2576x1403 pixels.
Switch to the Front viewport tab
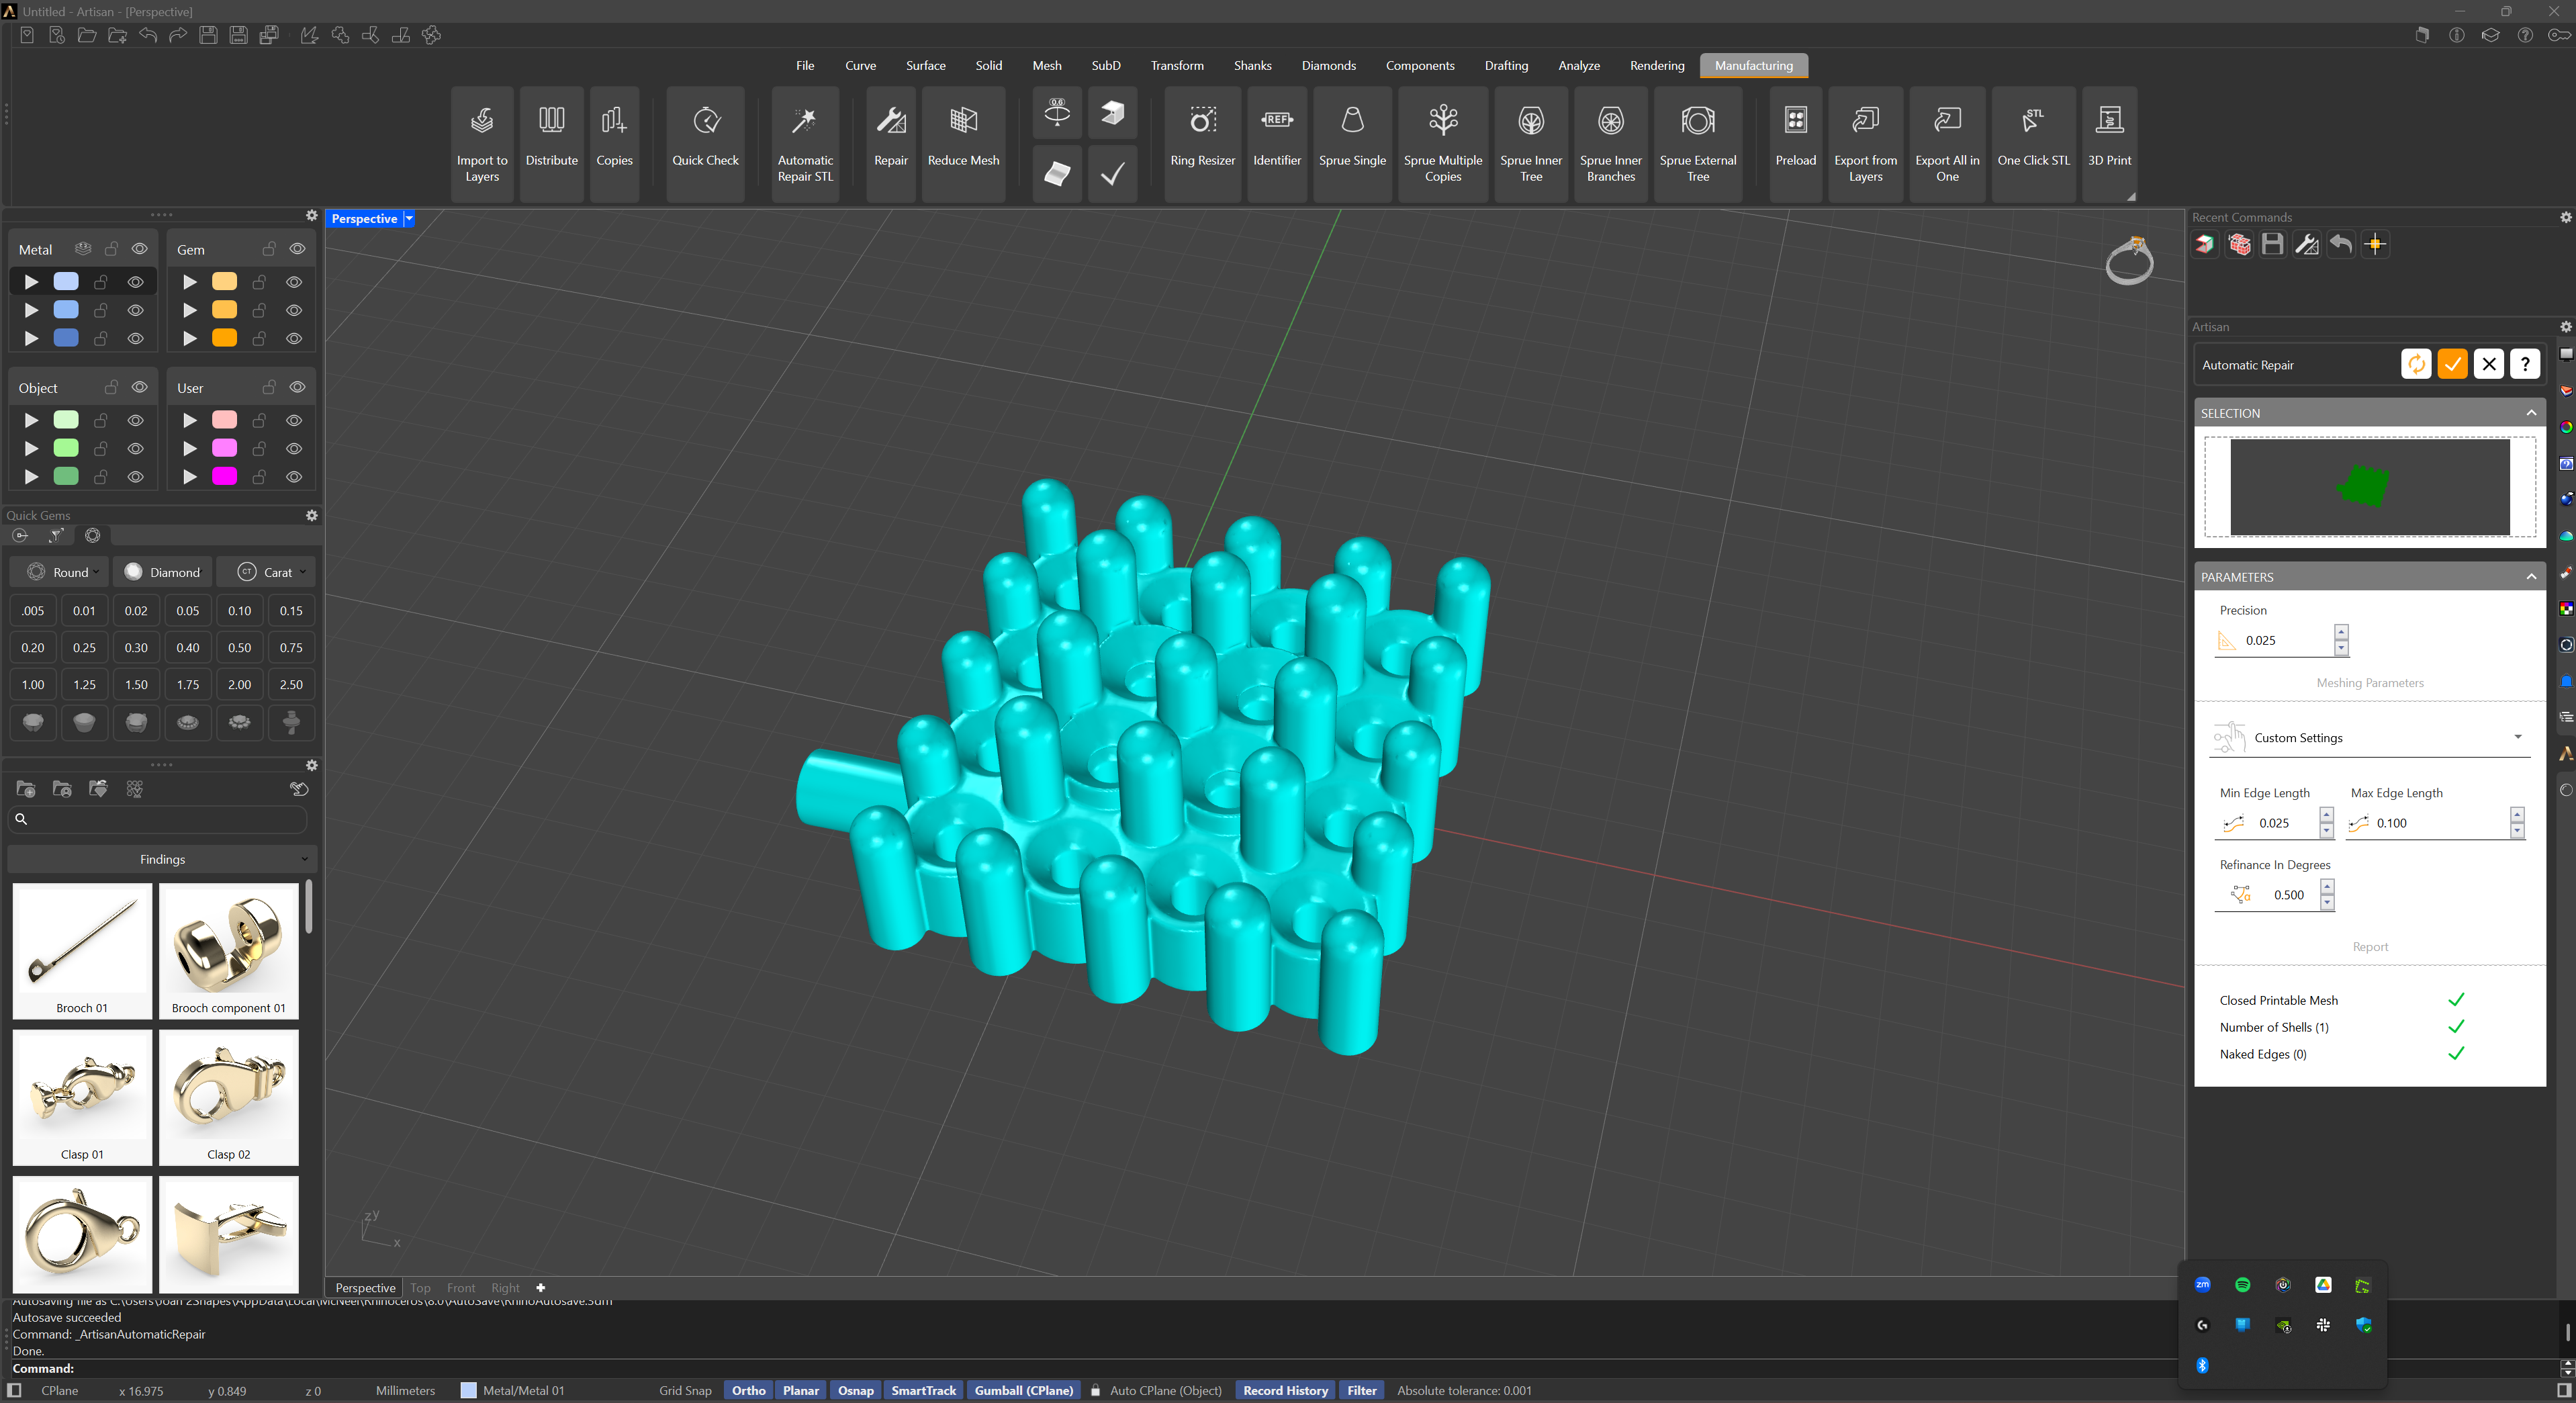click(x=461, y=1288)
